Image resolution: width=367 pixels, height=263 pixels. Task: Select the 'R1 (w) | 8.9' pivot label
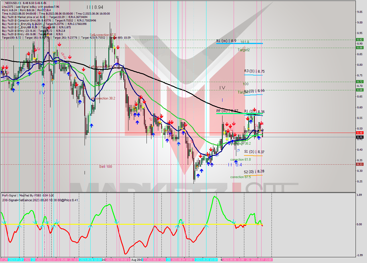(x=226, y=41)
